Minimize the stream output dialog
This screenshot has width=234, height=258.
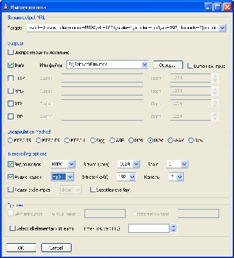coord(208,7)
